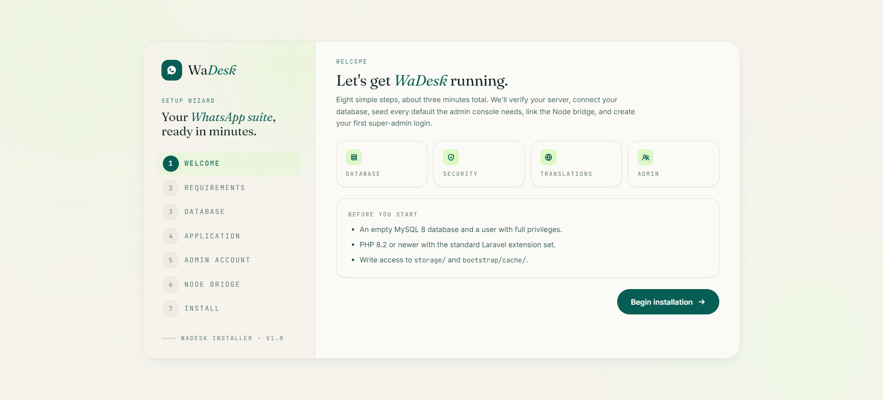Click the WaDesk brand name text
883x400 pixels.
pyautogui.click(x=212, y=70)
